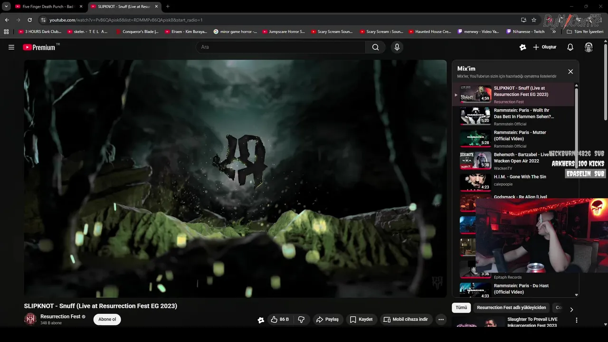Open the YouTube hamburger guide menu
The image size is (608, 342).
11,47
